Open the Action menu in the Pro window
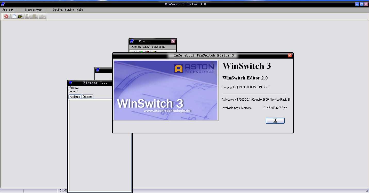The width and height of the screenshot is (369, 193). tap(136, 47)
